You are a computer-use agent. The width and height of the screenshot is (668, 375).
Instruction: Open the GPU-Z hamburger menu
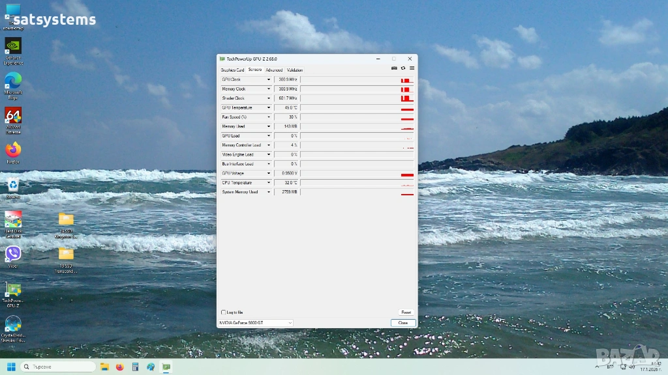412,68
